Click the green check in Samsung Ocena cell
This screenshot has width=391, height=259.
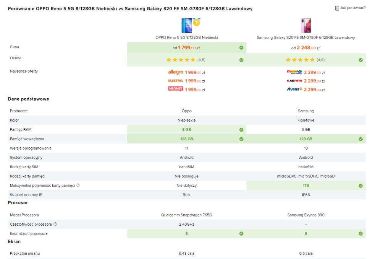(x=360, y=60)
